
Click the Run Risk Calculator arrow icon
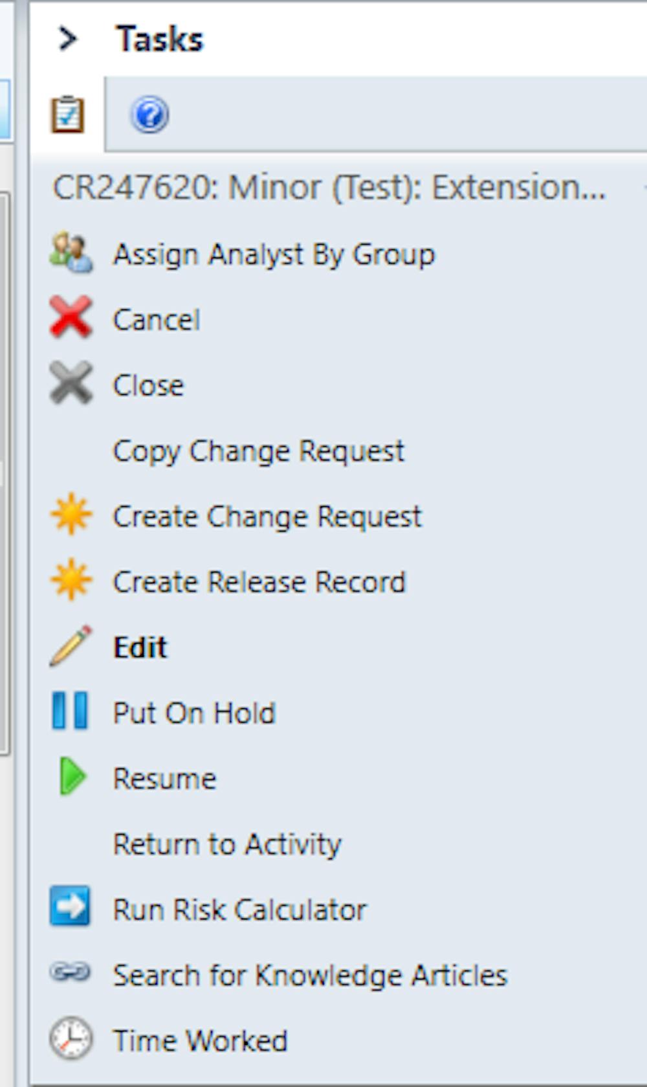click(71, 908)
